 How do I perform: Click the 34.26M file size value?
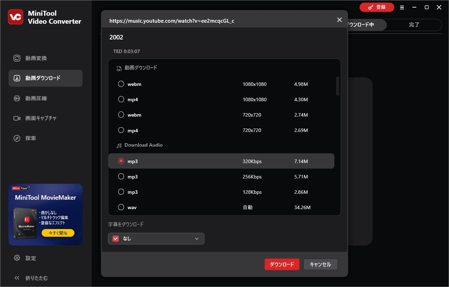(302, 207)
